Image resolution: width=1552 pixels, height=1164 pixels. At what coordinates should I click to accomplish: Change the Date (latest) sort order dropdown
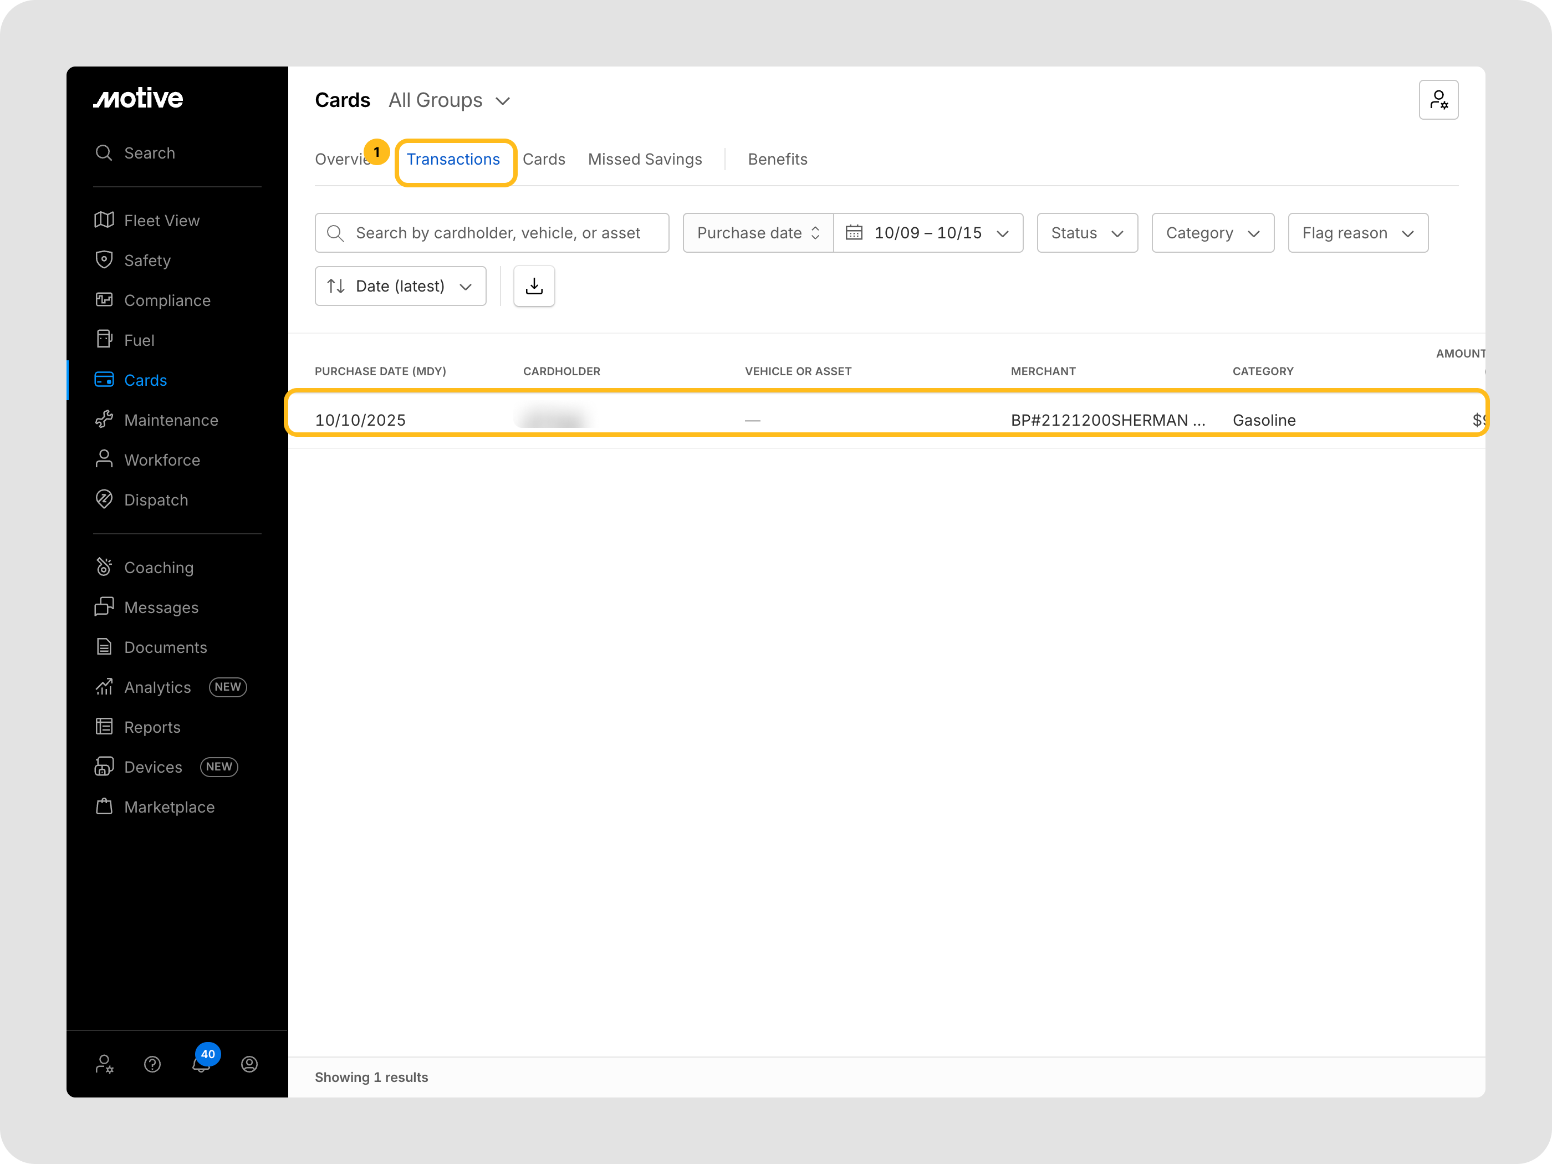coord(400,286)
